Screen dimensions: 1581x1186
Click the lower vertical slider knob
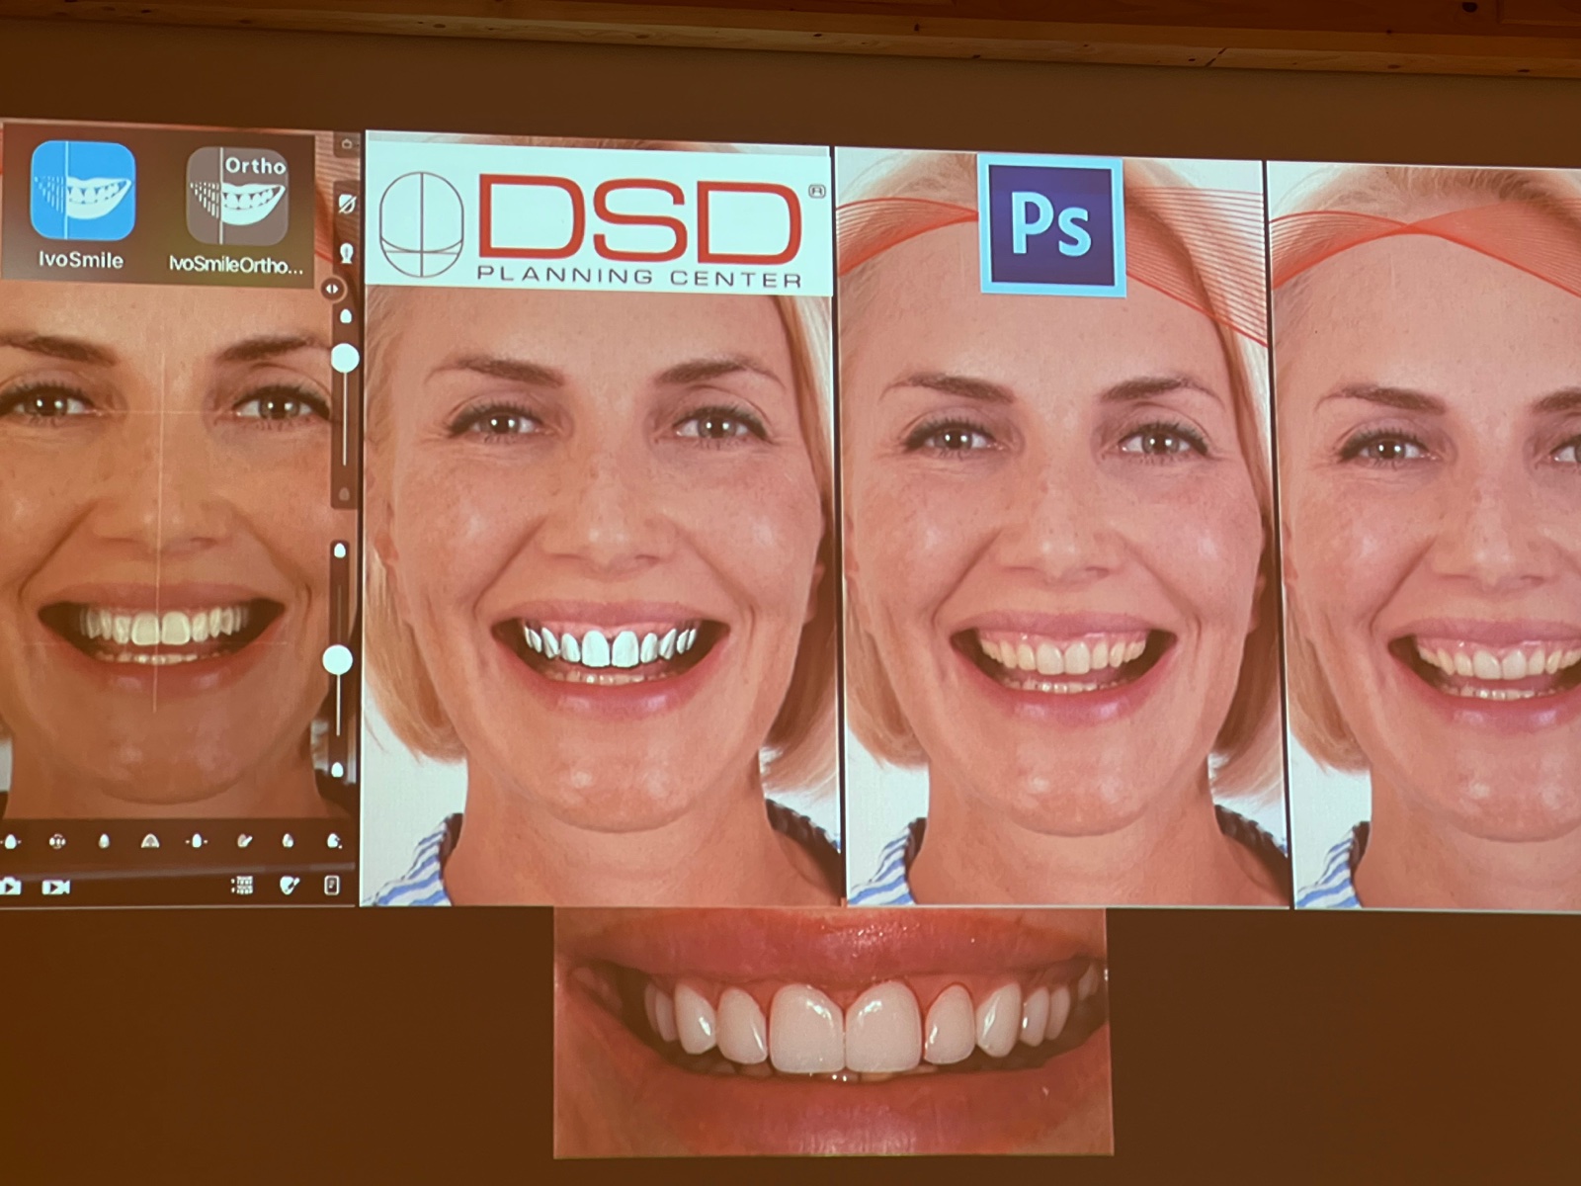339,659
